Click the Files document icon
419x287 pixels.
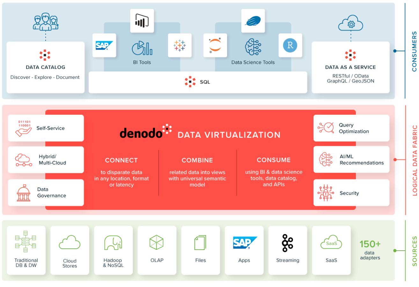[x=200, y=242]
